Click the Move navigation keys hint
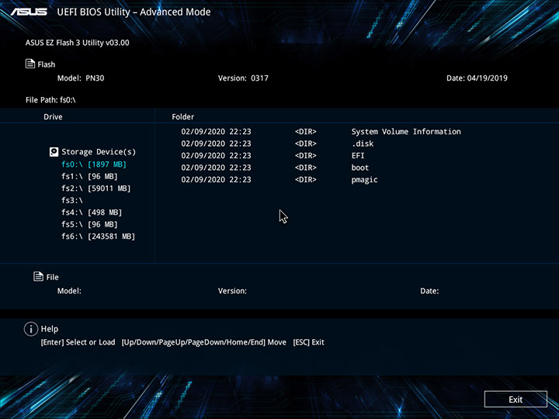The image size is (559, 419). click(x=204, y=342)
